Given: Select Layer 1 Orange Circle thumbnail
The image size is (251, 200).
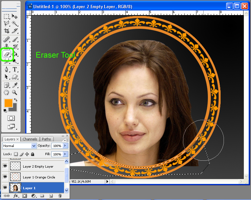Looking at the screenshot, I should 15,176.
